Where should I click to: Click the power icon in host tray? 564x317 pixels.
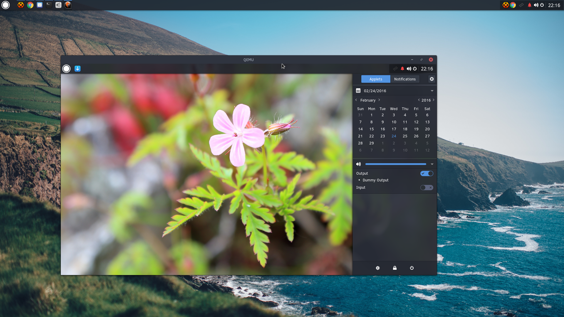click(542, 5)
